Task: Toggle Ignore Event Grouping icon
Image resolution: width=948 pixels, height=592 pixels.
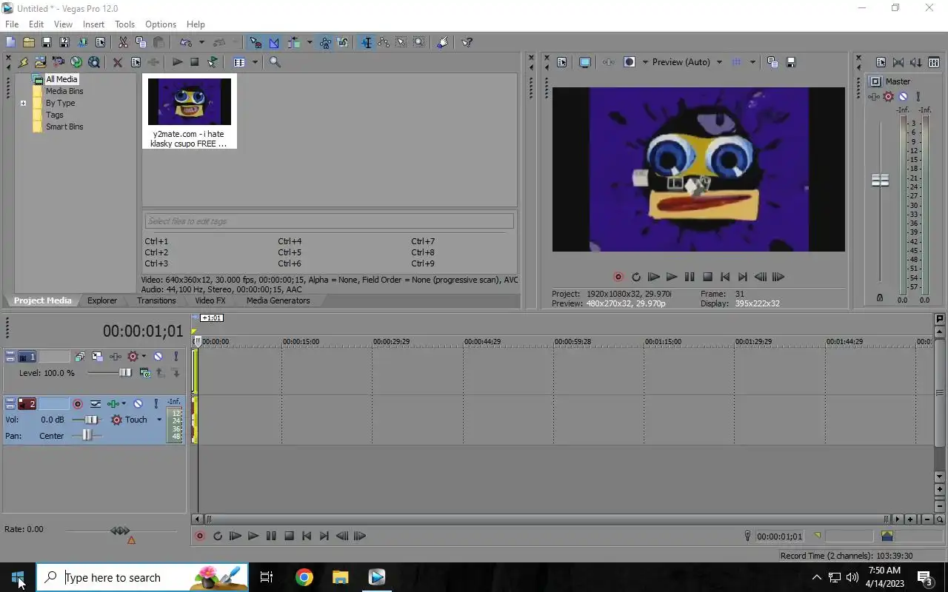Action: click(x=343, y=42)
